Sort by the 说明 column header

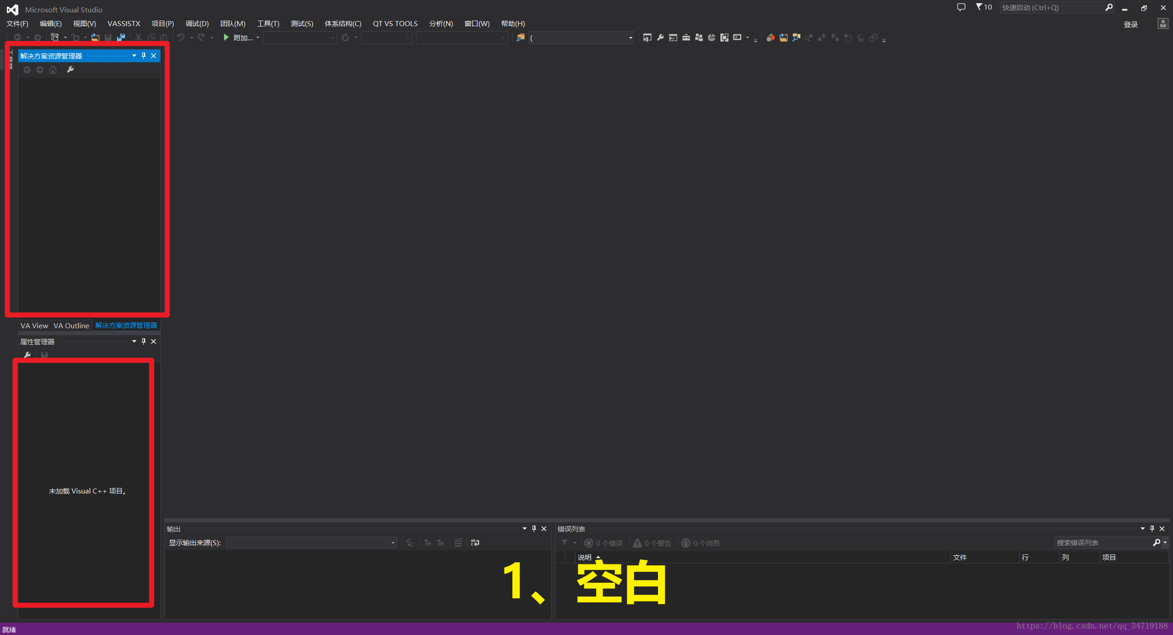pyautogui.click(x=584, y=558)
